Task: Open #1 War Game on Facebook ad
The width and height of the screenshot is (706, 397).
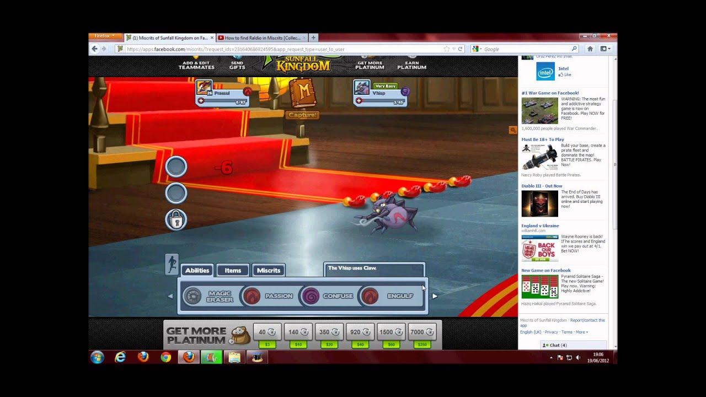Action: (x=550, y=93)
